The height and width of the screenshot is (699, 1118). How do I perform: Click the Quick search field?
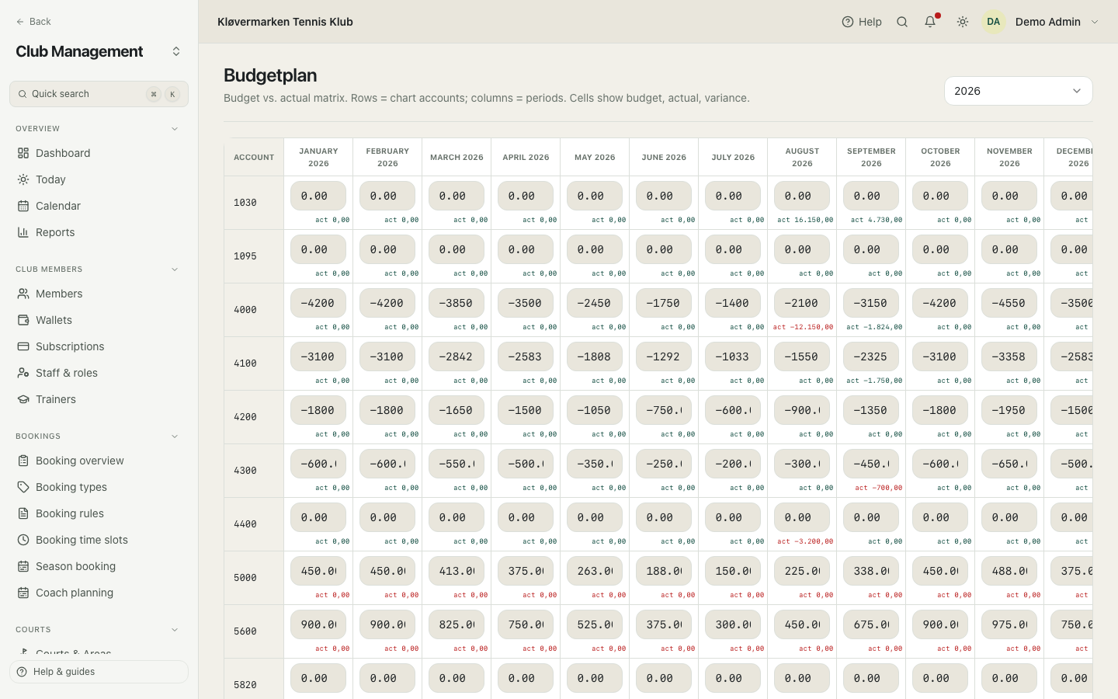[x=99, y=94]
